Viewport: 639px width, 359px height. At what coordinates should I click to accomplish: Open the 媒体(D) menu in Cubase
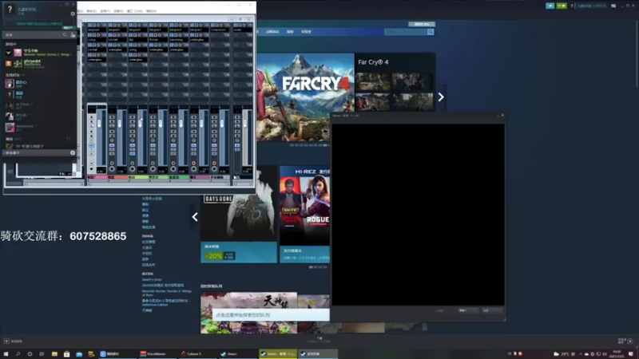pos(91,11)
